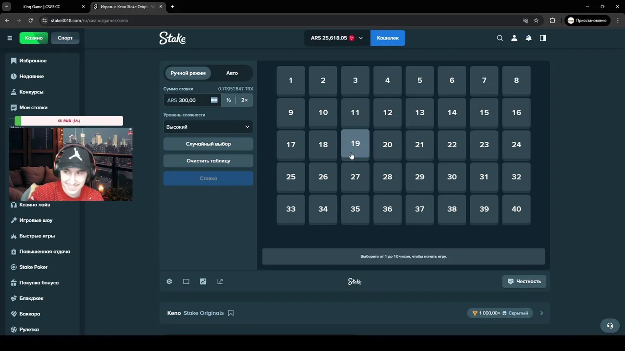This screenshot has height=351, width=625.
Task: Open the hamburger menu in Stake header
Action: (x=10, y=38)
